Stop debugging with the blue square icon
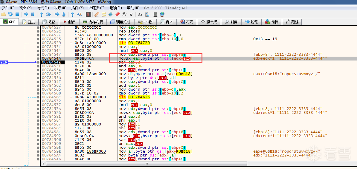Screen dimensions: 357x169 [x=17, y=14]
